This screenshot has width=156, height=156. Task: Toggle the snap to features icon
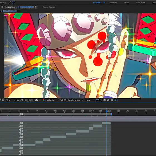pyautogui.click(x=13, y=3)
